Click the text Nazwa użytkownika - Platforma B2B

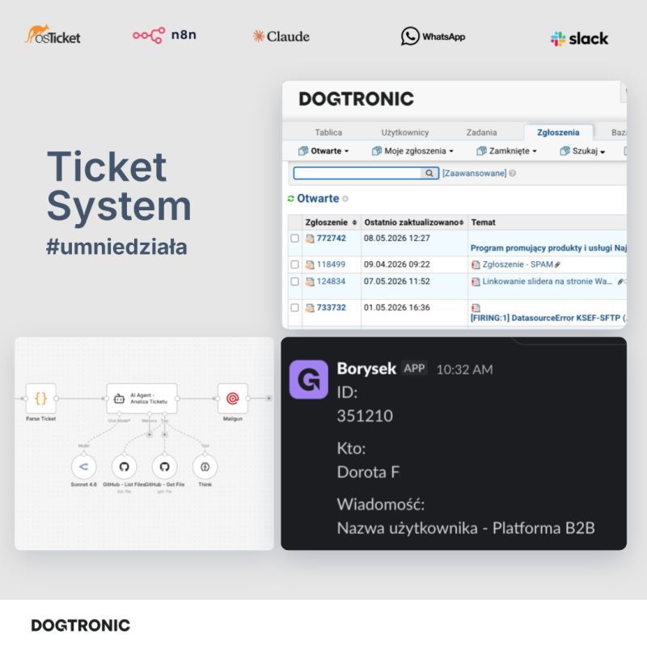pyautogui.click(x=466, y=529)
